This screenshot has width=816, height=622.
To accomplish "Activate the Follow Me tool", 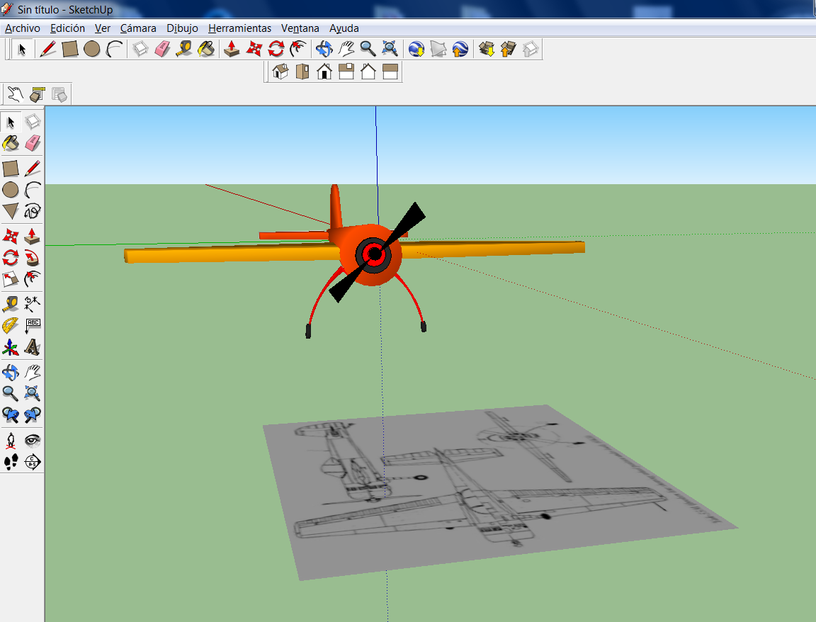I will (x=33, y=257).
